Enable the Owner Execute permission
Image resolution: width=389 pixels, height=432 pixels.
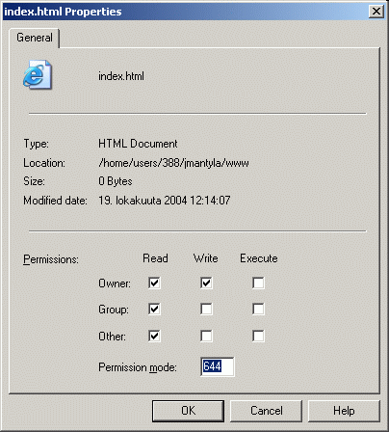click(x=258, y=283)
